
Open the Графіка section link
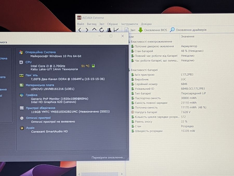tap(31, 95)
